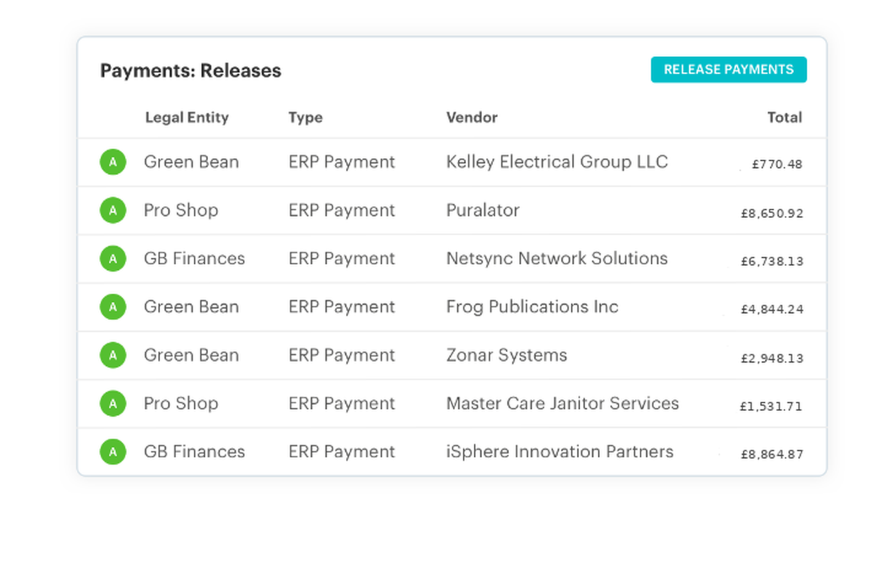The height and width of the screenshot is (579, 882).
Task: Click Green Bean in Frog Publications row
Action: click(191, 307)
